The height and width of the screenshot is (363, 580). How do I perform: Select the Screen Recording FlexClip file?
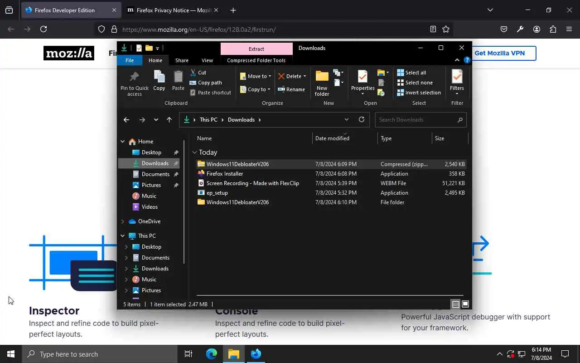331,183
